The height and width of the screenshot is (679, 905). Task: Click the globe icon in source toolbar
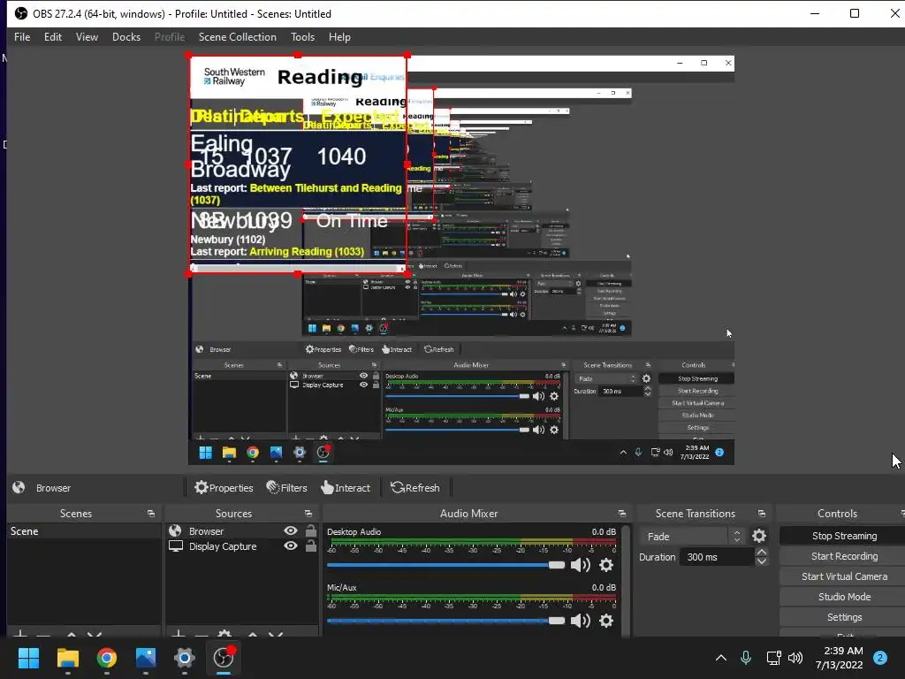click(x=19, y=487)
